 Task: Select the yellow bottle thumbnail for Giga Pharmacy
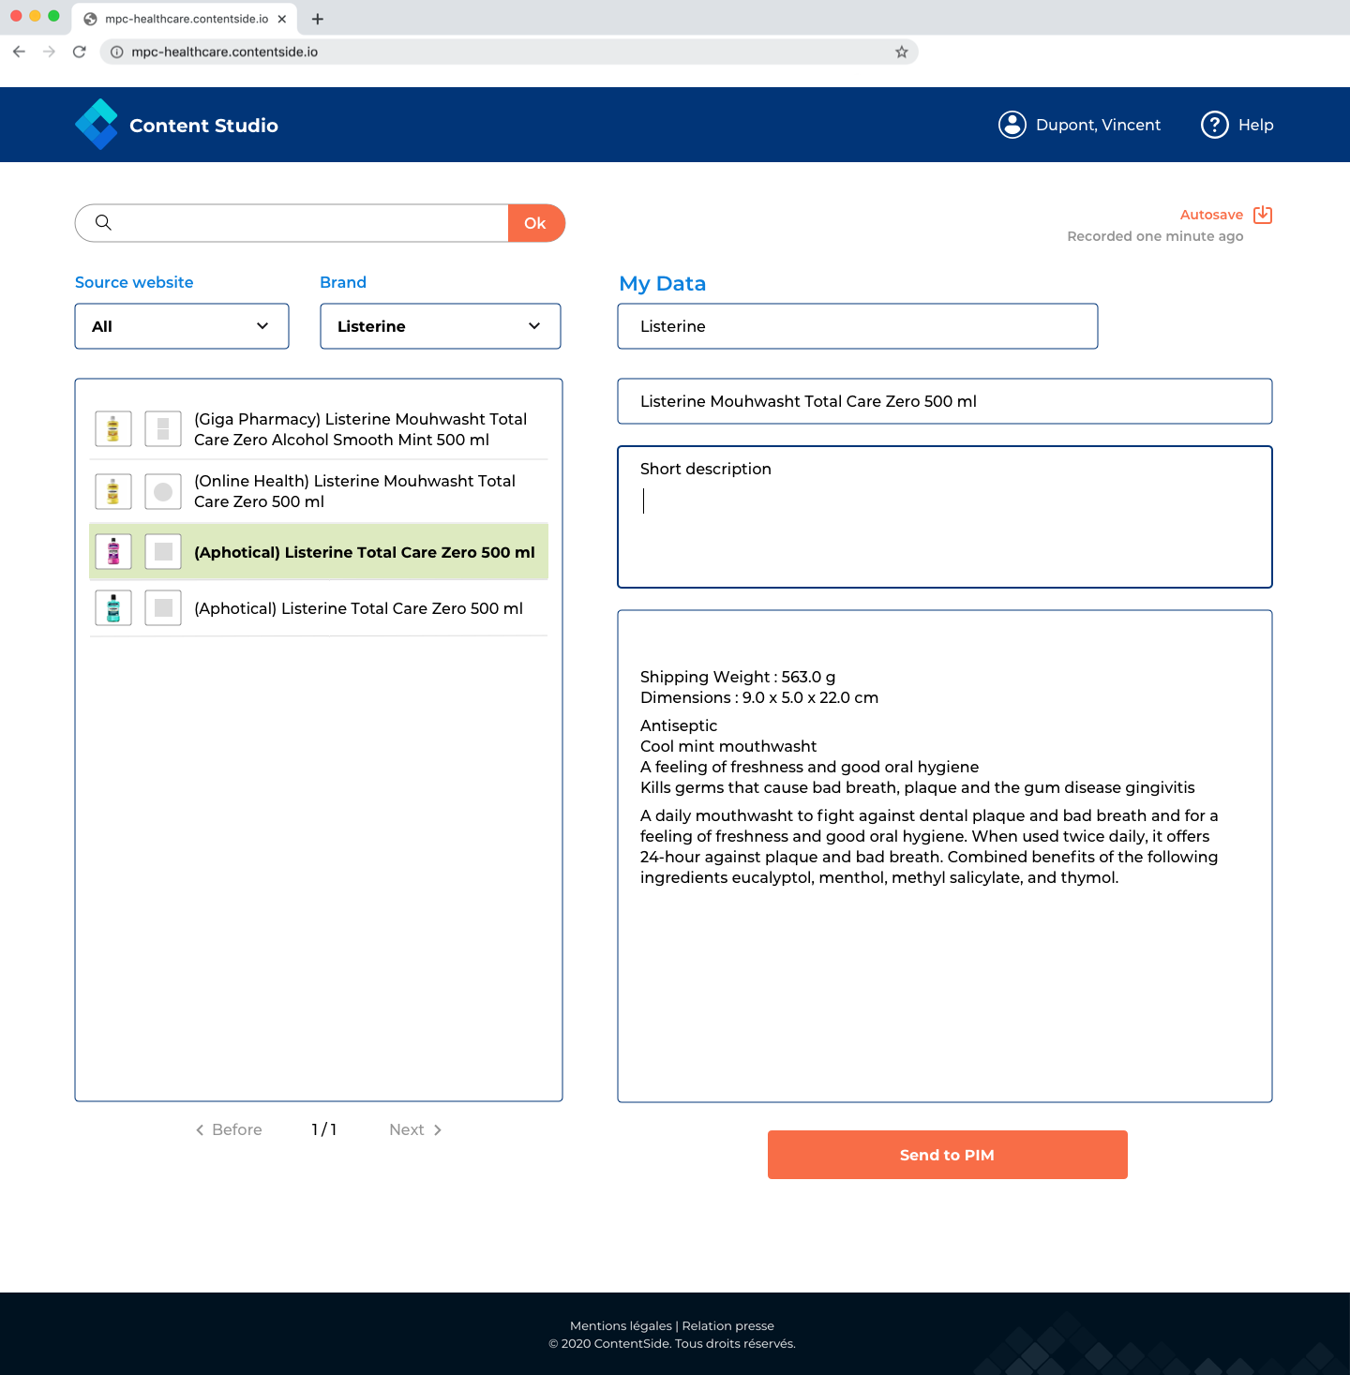point(113,429)
